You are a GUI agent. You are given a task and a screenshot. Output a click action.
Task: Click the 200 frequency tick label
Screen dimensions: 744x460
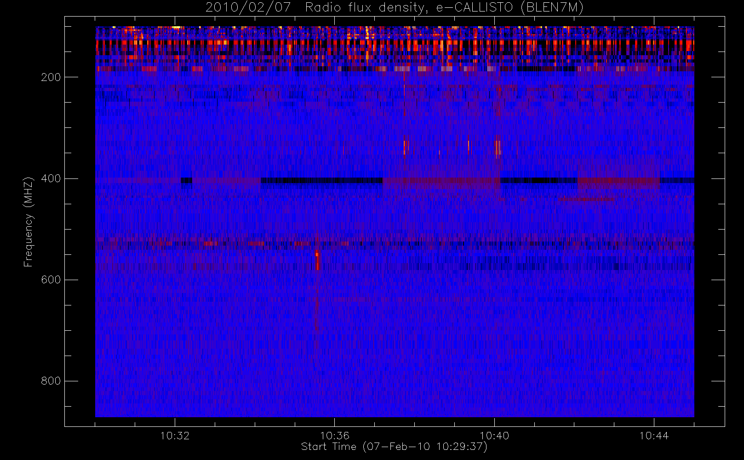51,77
